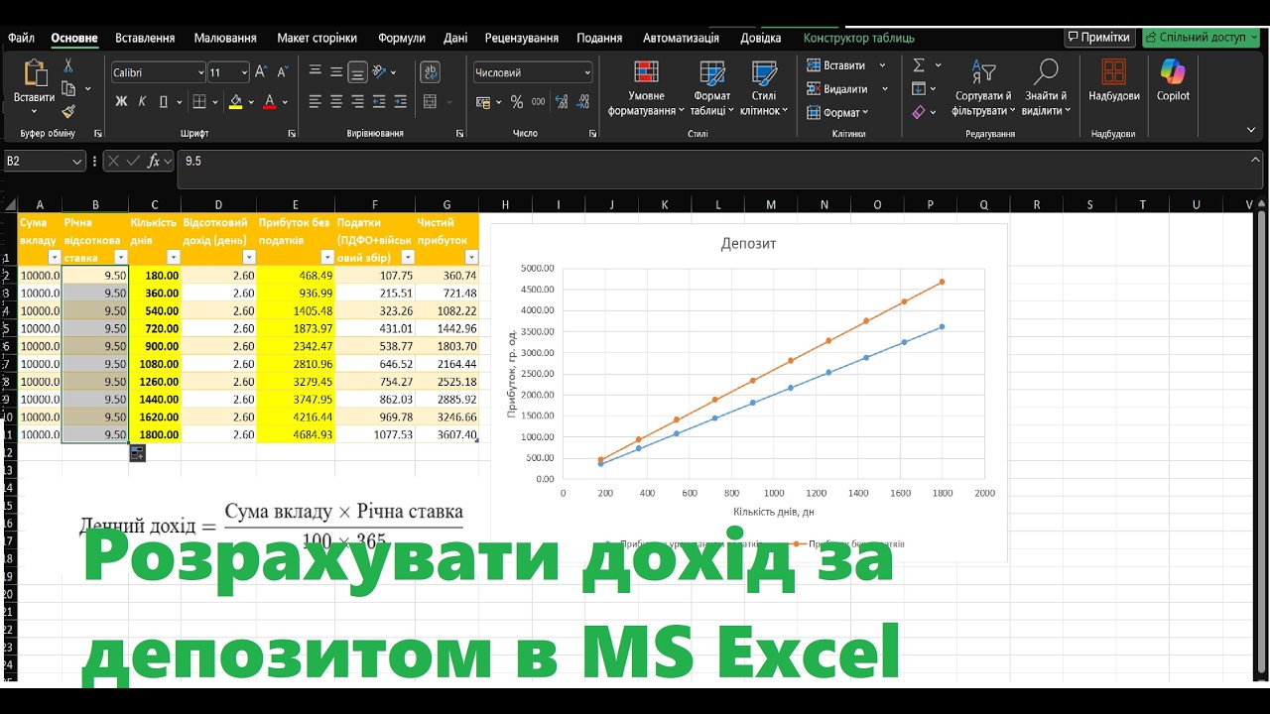This screenshot has width=1270, height=714.
Task: Click the Copy icon in clipboard group
Action: pyautogui.click(x=68, y=88)
